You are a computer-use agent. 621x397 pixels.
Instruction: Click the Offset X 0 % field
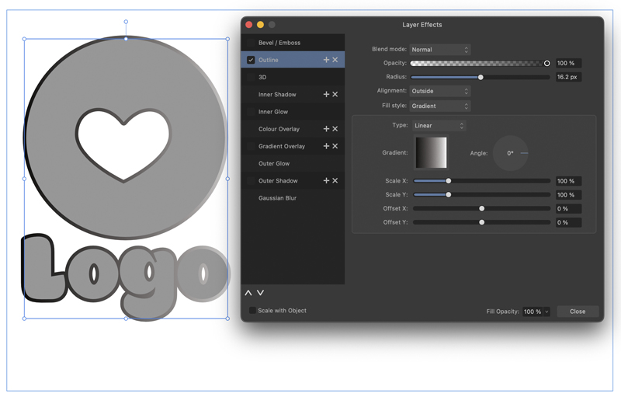(x=568, y=209)
